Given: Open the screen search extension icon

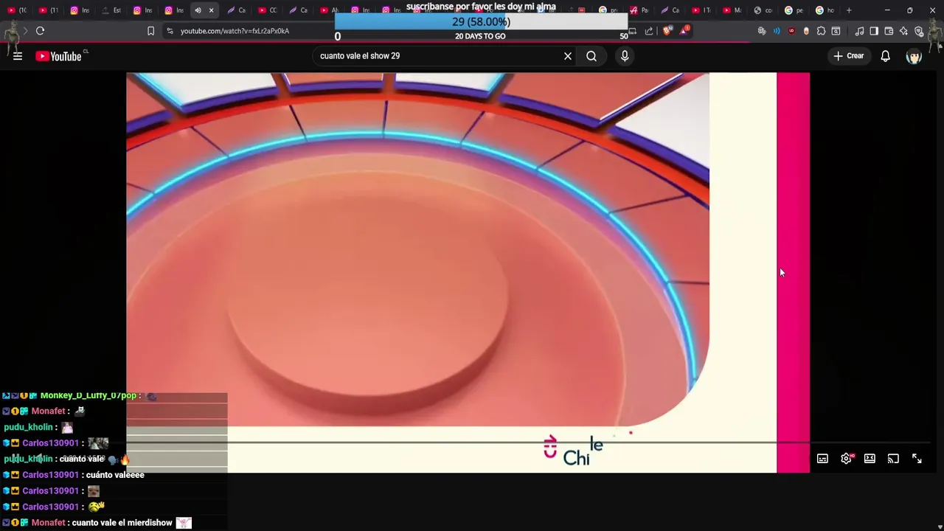Looking at the screenshot, I should tap(836, 31).
